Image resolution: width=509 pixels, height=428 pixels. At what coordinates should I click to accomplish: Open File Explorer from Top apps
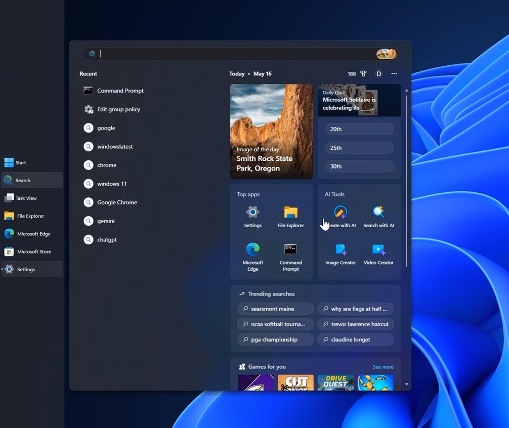[x=290, y=217]
